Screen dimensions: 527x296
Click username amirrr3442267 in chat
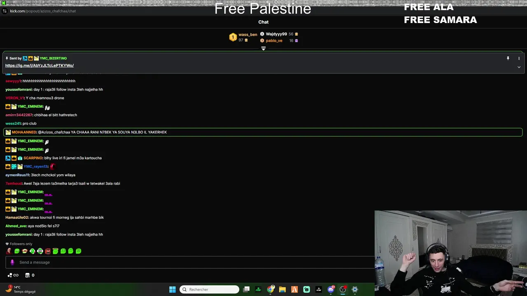19,115
